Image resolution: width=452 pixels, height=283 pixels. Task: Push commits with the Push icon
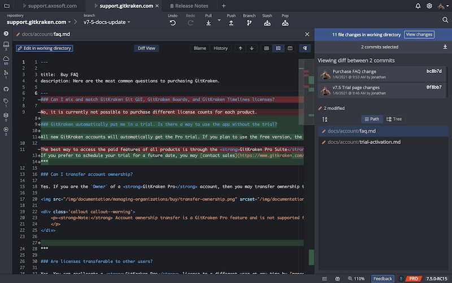point(231,23)
